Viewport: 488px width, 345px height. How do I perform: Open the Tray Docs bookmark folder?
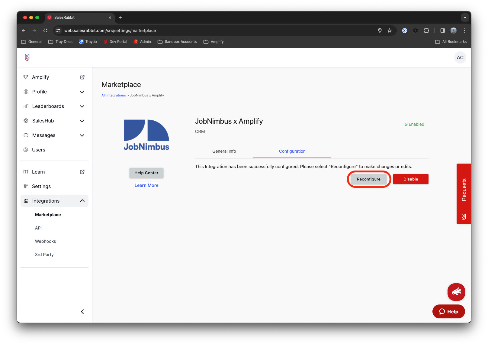60,42
